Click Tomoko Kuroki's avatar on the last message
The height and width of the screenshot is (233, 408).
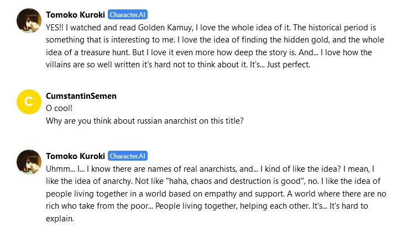click(x=29, y=162)
